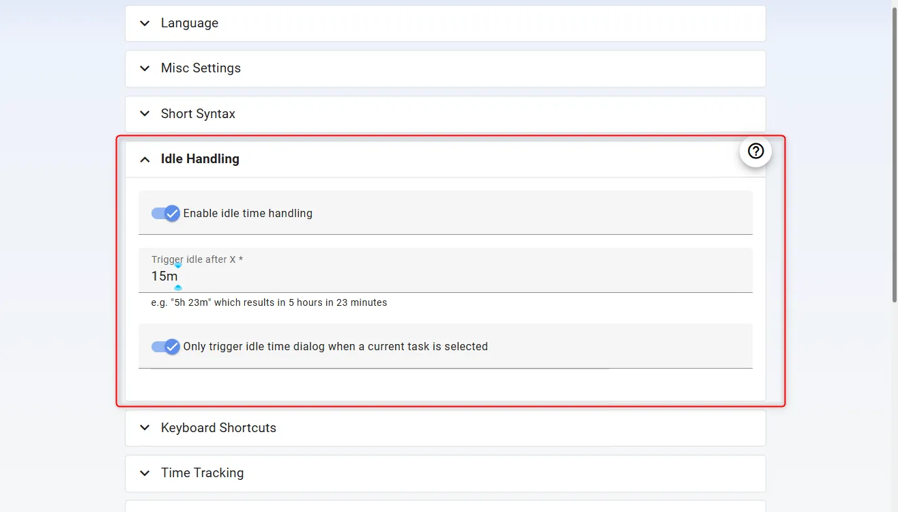The height and width of the screenshot is (512, 898).
Task: Expand the Language section by its title
Action: click(x=190, y=23)
